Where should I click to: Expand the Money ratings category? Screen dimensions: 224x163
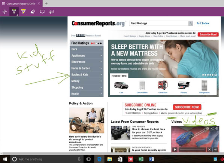[x=87, y=81]
